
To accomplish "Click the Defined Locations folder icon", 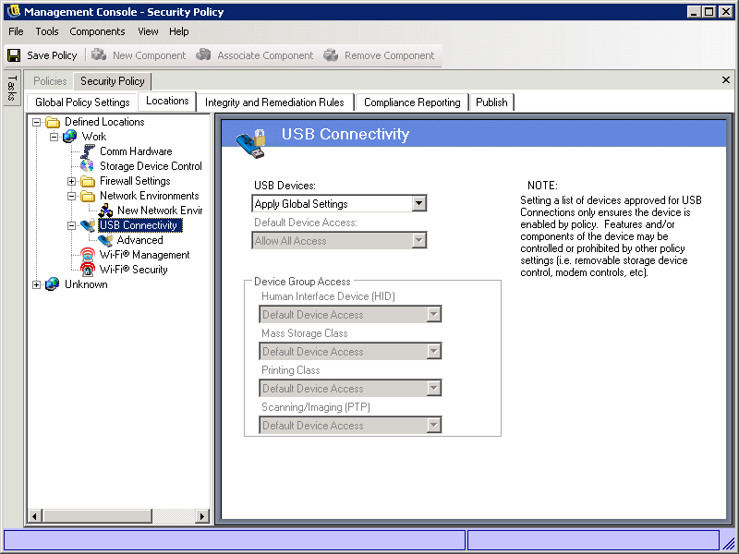I will [53, 123].
